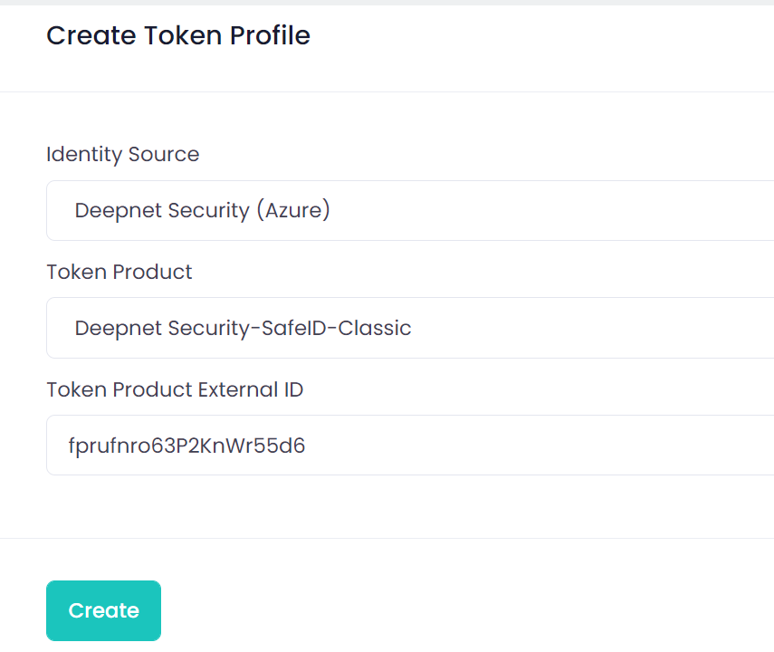Click the Token Product label
The height and width of the screenshot is (652, 774).
pos(119,272)
